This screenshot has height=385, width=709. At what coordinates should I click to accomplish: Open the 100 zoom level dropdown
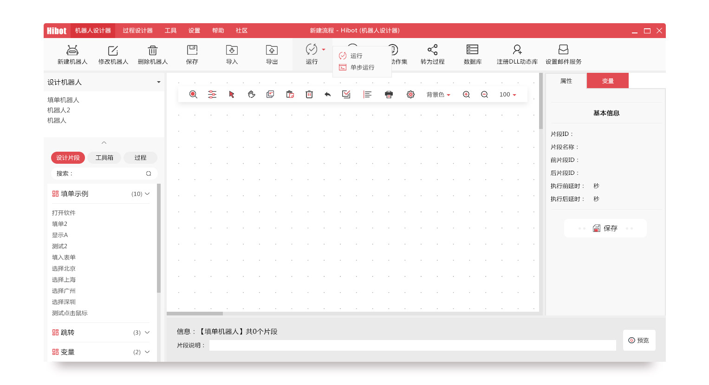[507, 95]
